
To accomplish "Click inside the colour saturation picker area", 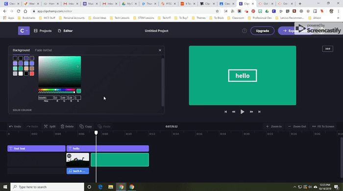I will click(60, 72).
